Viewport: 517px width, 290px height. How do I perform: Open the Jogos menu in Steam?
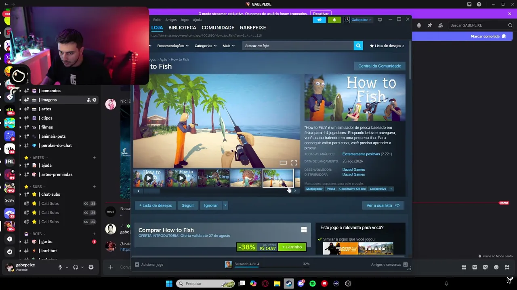click(185, 20)
